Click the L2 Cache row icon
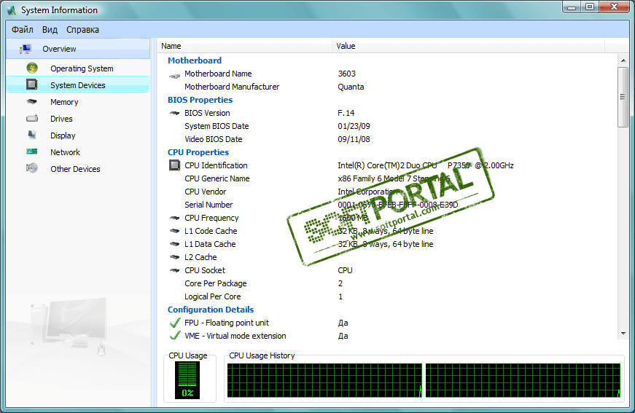Image resolution: width=635 pixels, height=413 pixels. point(174,257)
